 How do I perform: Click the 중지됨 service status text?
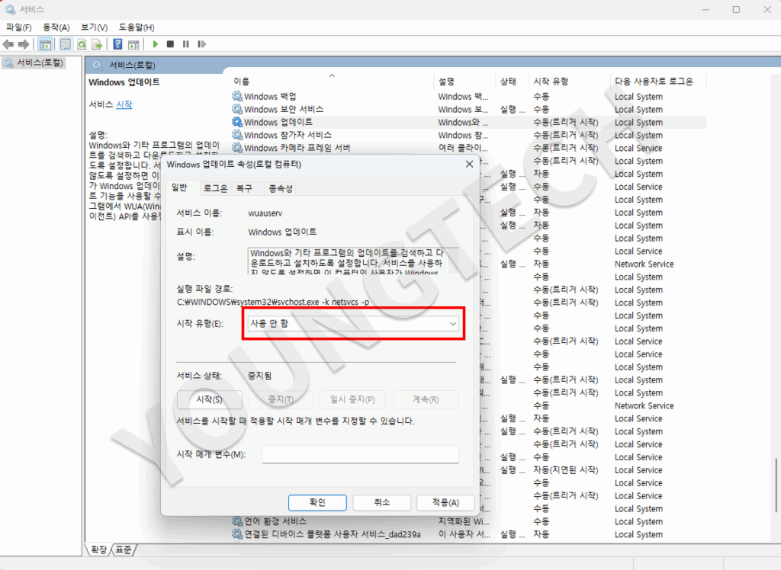(259, 376)
